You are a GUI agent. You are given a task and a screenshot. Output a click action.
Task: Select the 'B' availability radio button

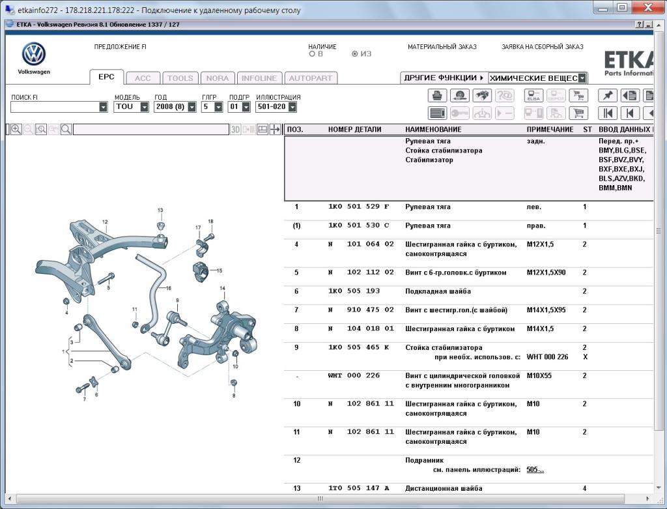pos(312,54)
